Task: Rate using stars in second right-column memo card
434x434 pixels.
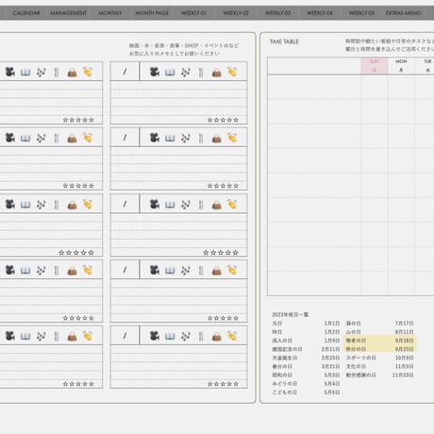Action: [223, 186]
